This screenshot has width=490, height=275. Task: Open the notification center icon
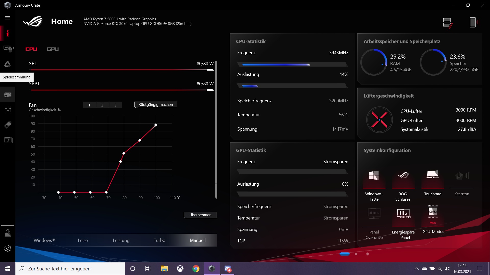click(480, 269)
